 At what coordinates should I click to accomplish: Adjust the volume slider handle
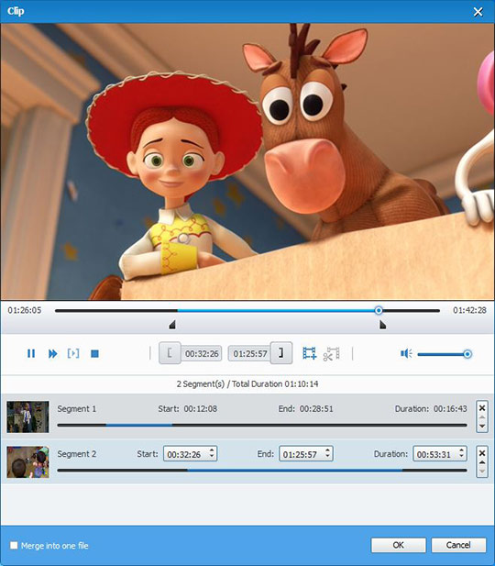[x=467, y=354]
